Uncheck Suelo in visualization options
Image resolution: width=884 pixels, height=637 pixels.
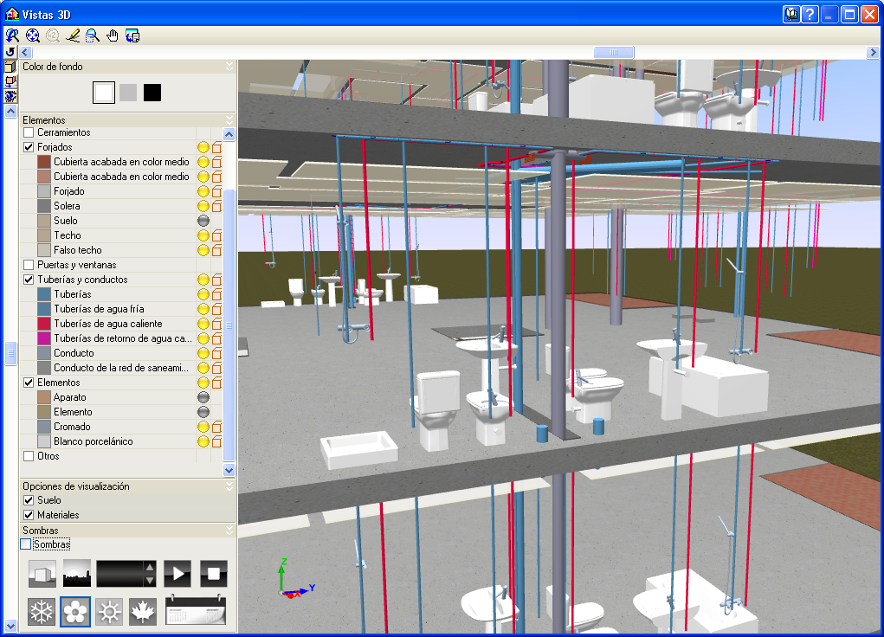(x=29, y=500)
